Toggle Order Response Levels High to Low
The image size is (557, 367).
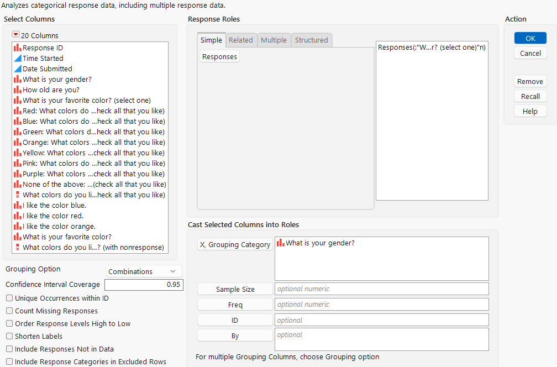click(9, 323)
